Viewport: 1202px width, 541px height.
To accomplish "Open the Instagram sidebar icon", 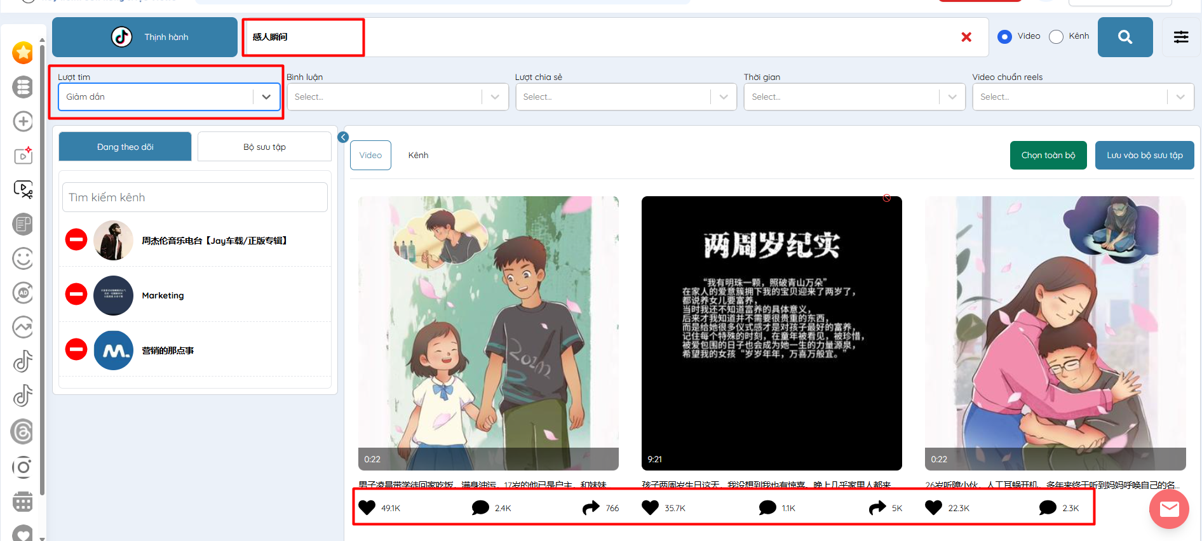I will [23, 467].
